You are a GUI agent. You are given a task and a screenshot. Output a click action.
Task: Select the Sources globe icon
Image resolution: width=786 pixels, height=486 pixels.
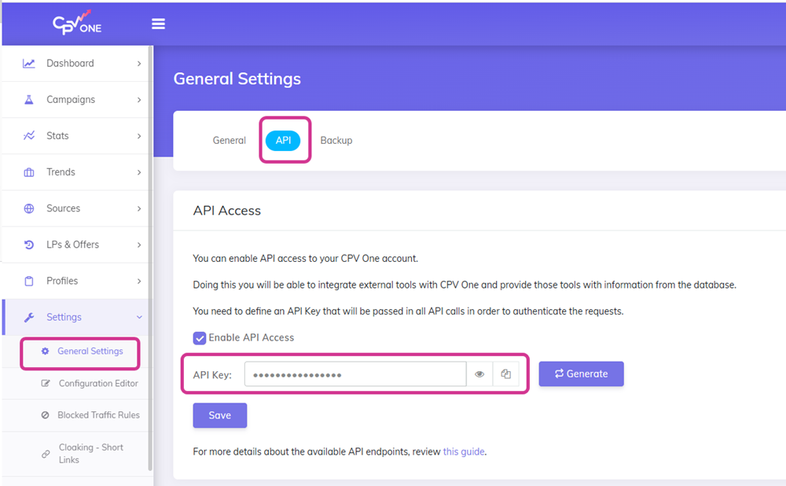[x=31, y=208]
